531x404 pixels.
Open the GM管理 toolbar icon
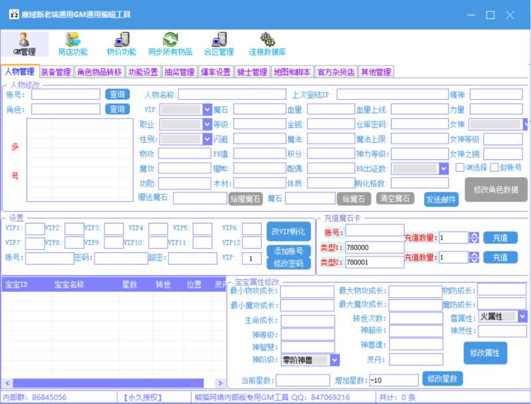[25, 44]
